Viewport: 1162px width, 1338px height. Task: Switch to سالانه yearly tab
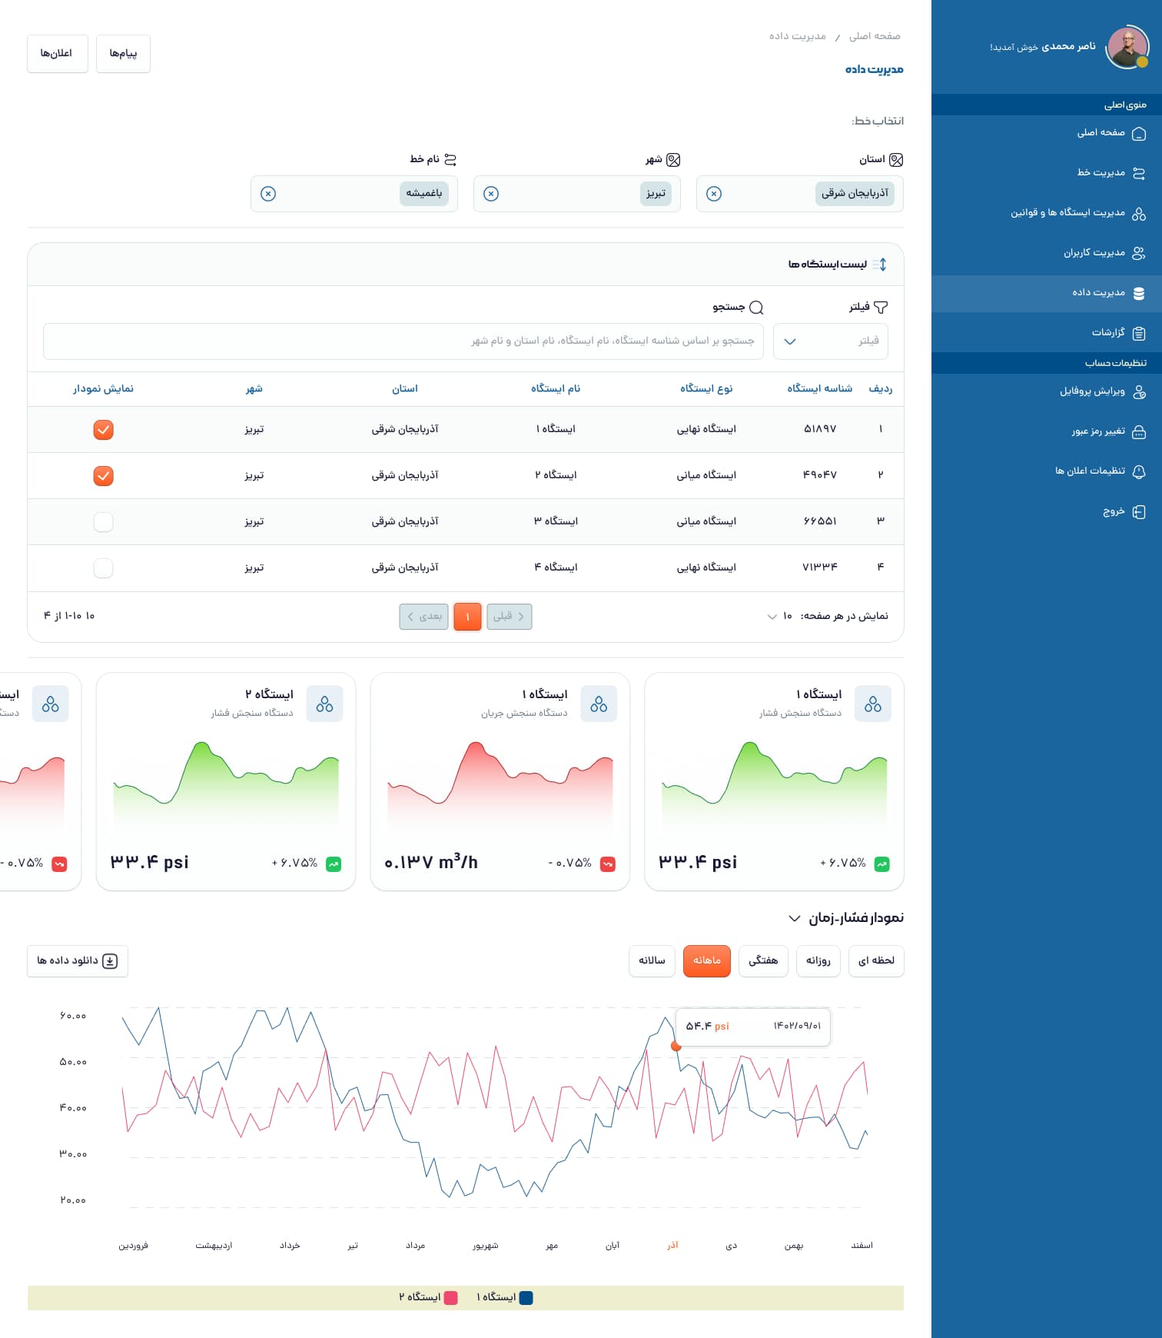pos(652,961)
